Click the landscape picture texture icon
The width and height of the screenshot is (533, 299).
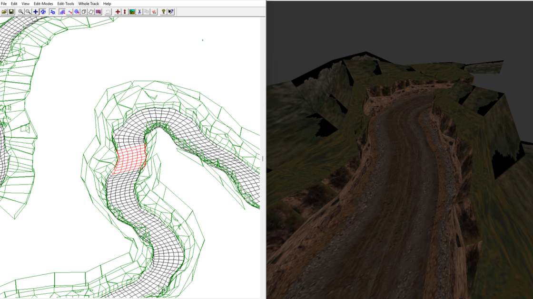(x=132, y=12)
